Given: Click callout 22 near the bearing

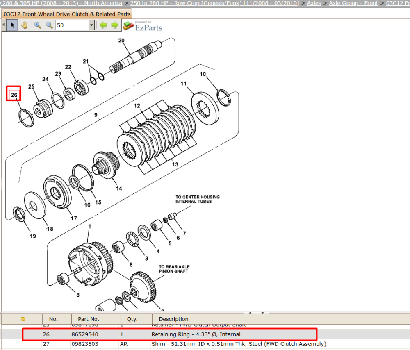Looking at the screenshot, I should (x=68, y=67).
